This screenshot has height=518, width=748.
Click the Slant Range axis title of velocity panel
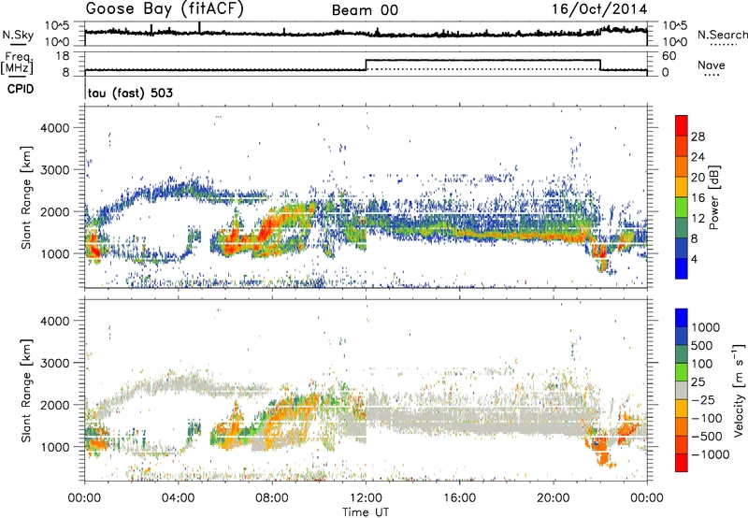pyautogui.click(x=26, y=391)
